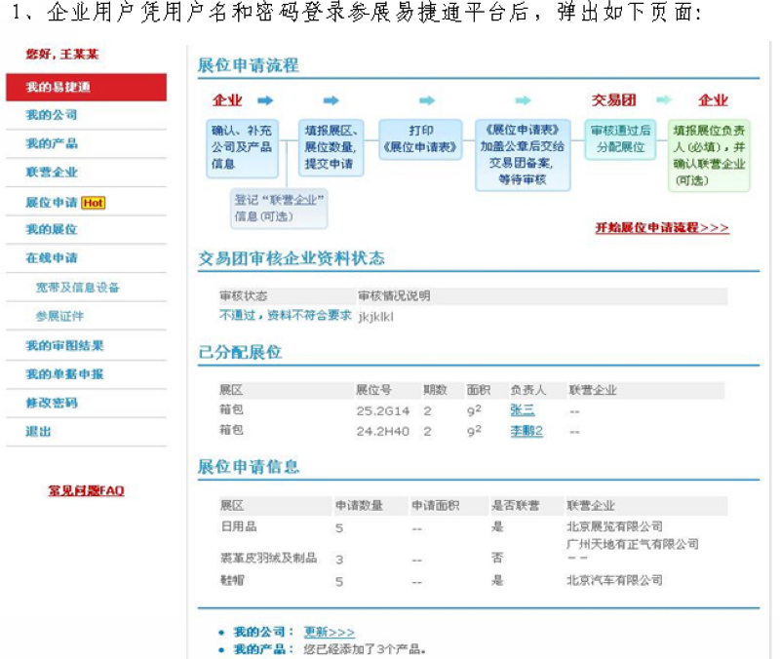Click 修改密码 in sidebar

pyautogui.click(x=52, y=403)
